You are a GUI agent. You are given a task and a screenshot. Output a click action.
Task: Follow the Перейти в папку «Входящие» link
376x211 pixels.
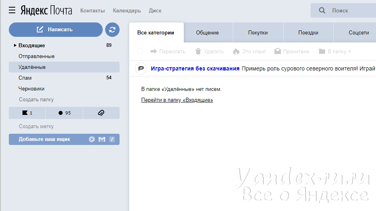click(x=177, y=100)
